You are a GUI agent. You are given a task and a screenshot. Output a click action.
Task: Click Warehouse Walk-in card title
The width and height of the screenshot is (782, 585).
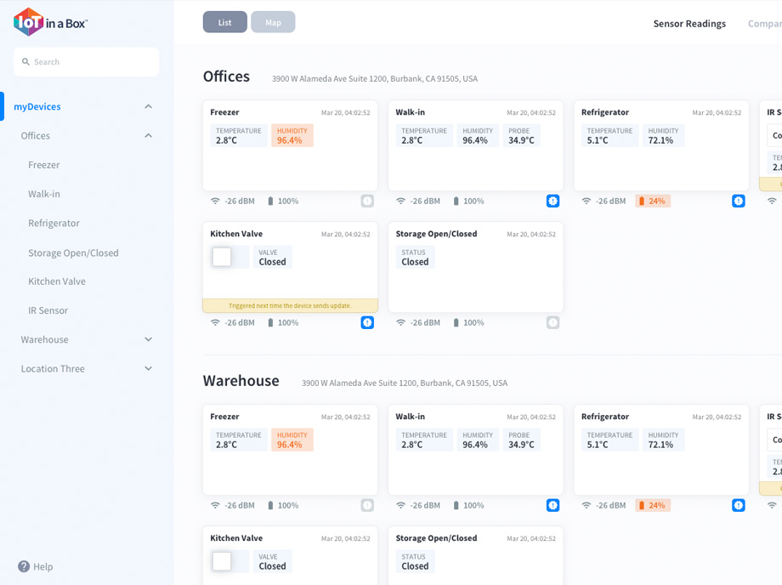coord(410,417)
